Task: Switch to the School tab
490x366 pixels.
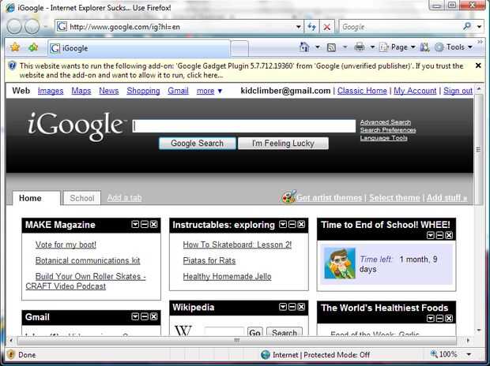Action: tap(82, 198)
